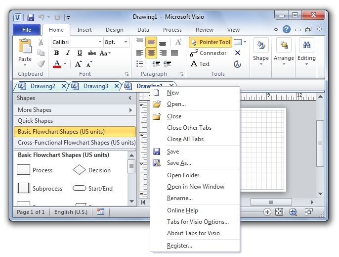
Task: Click English (U.S.) language in status bar
Action: 71,212
